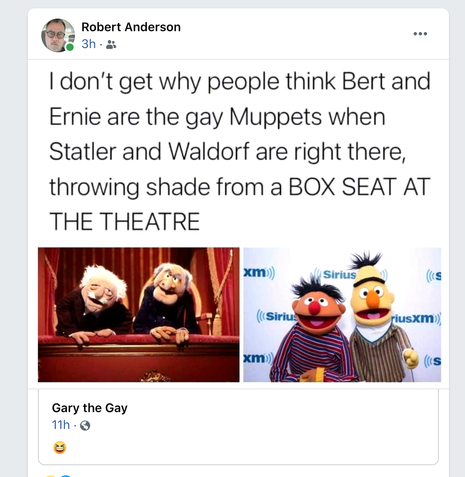Open the three-dot post options menu

coord(420,34)
